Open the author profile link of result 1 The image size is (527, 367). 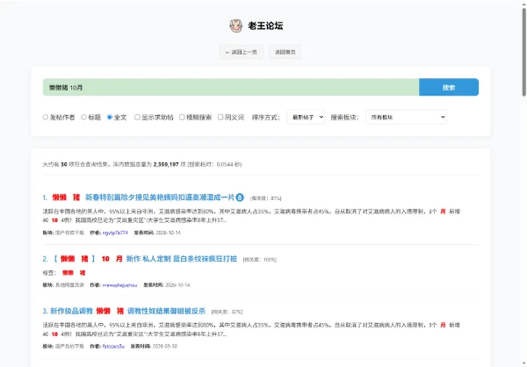(x=115, y=233)
